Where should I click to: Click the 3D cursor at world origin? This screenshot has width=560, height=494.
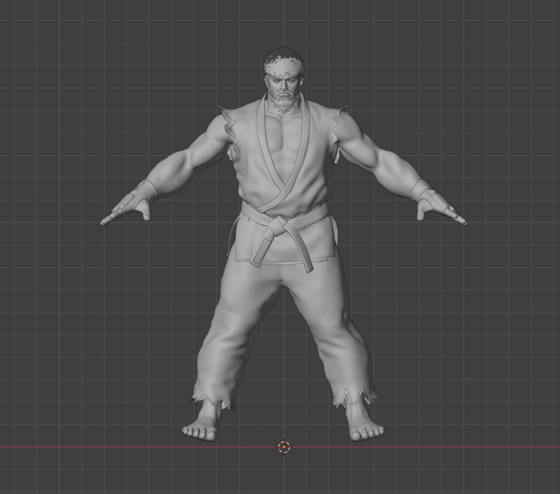point(284,446)
